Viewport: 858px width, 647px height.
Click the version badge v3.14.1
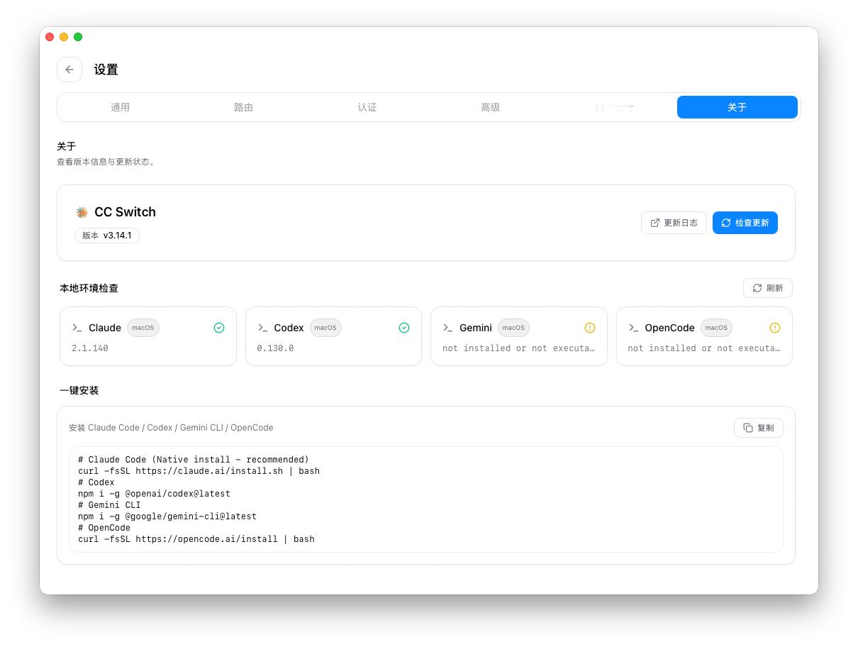click(x=107, y=236)
